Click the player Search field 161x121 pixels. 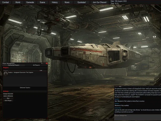(x=21, y=71)
